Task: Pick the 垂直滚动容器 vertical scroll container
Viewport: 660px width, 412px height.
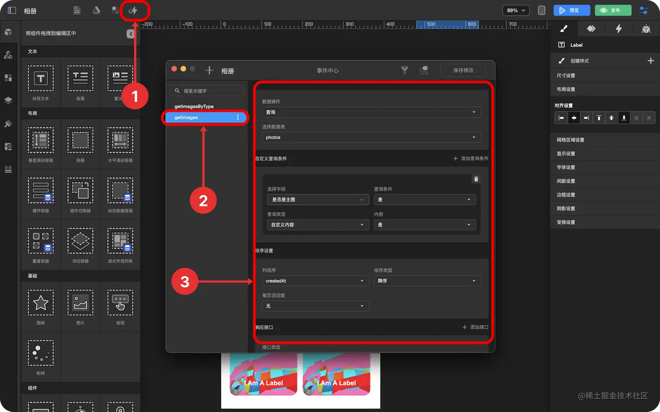Action: (x=41, y=144)
